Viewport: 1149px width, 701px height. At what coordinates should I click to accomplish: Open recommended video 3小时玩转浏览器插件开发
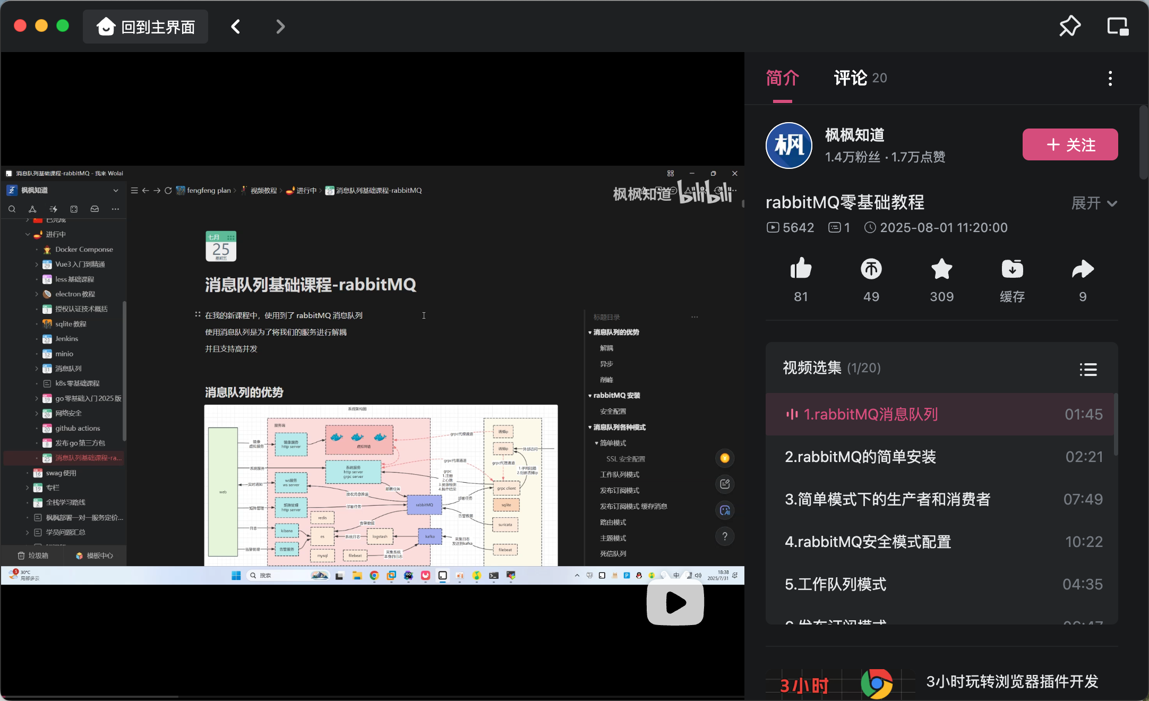click(1012, 681)
